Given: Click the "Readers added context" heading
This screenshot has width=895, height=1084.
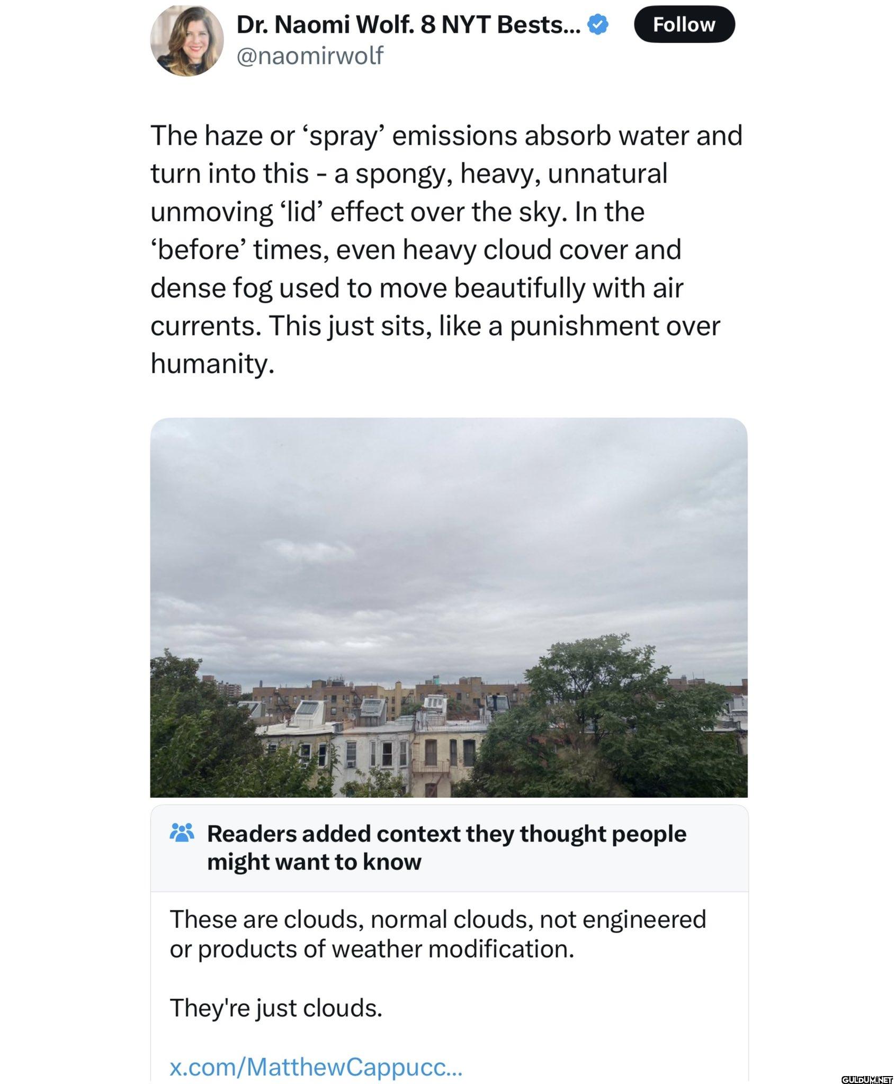Looking at the screenshot, I should tap(446, 834).
